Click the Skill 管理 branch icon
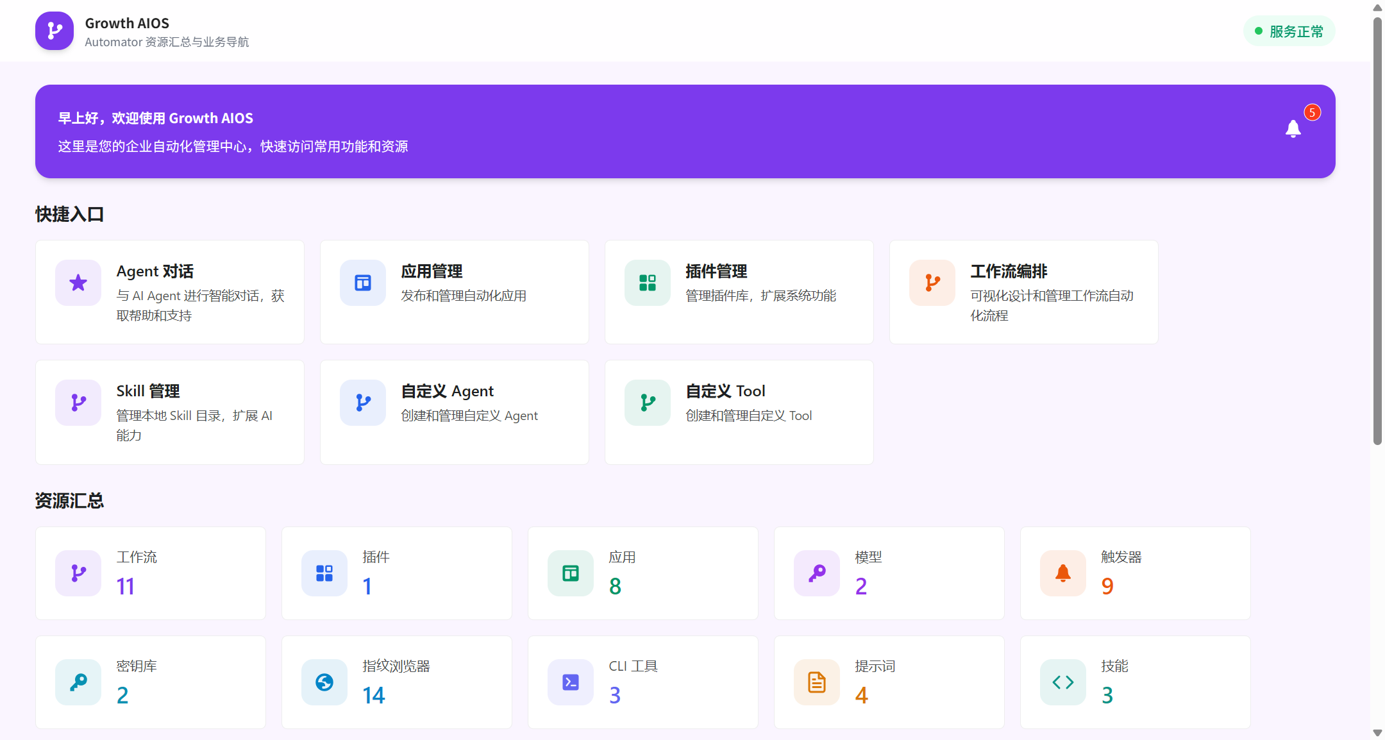Image resolution: width=1385 pixels, height=740 pixels. tap(78, 403)
